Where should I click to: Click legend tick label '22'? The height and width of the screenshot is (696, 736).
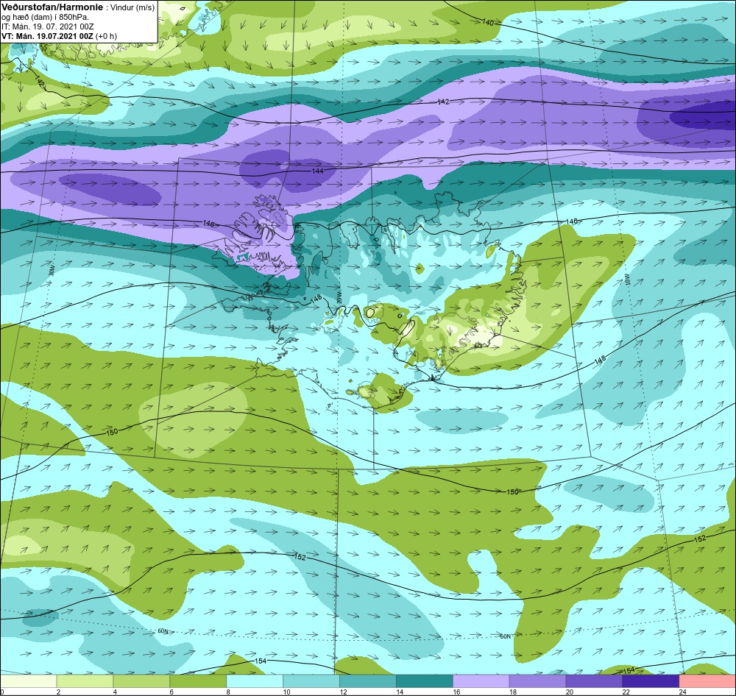point(626,692)
